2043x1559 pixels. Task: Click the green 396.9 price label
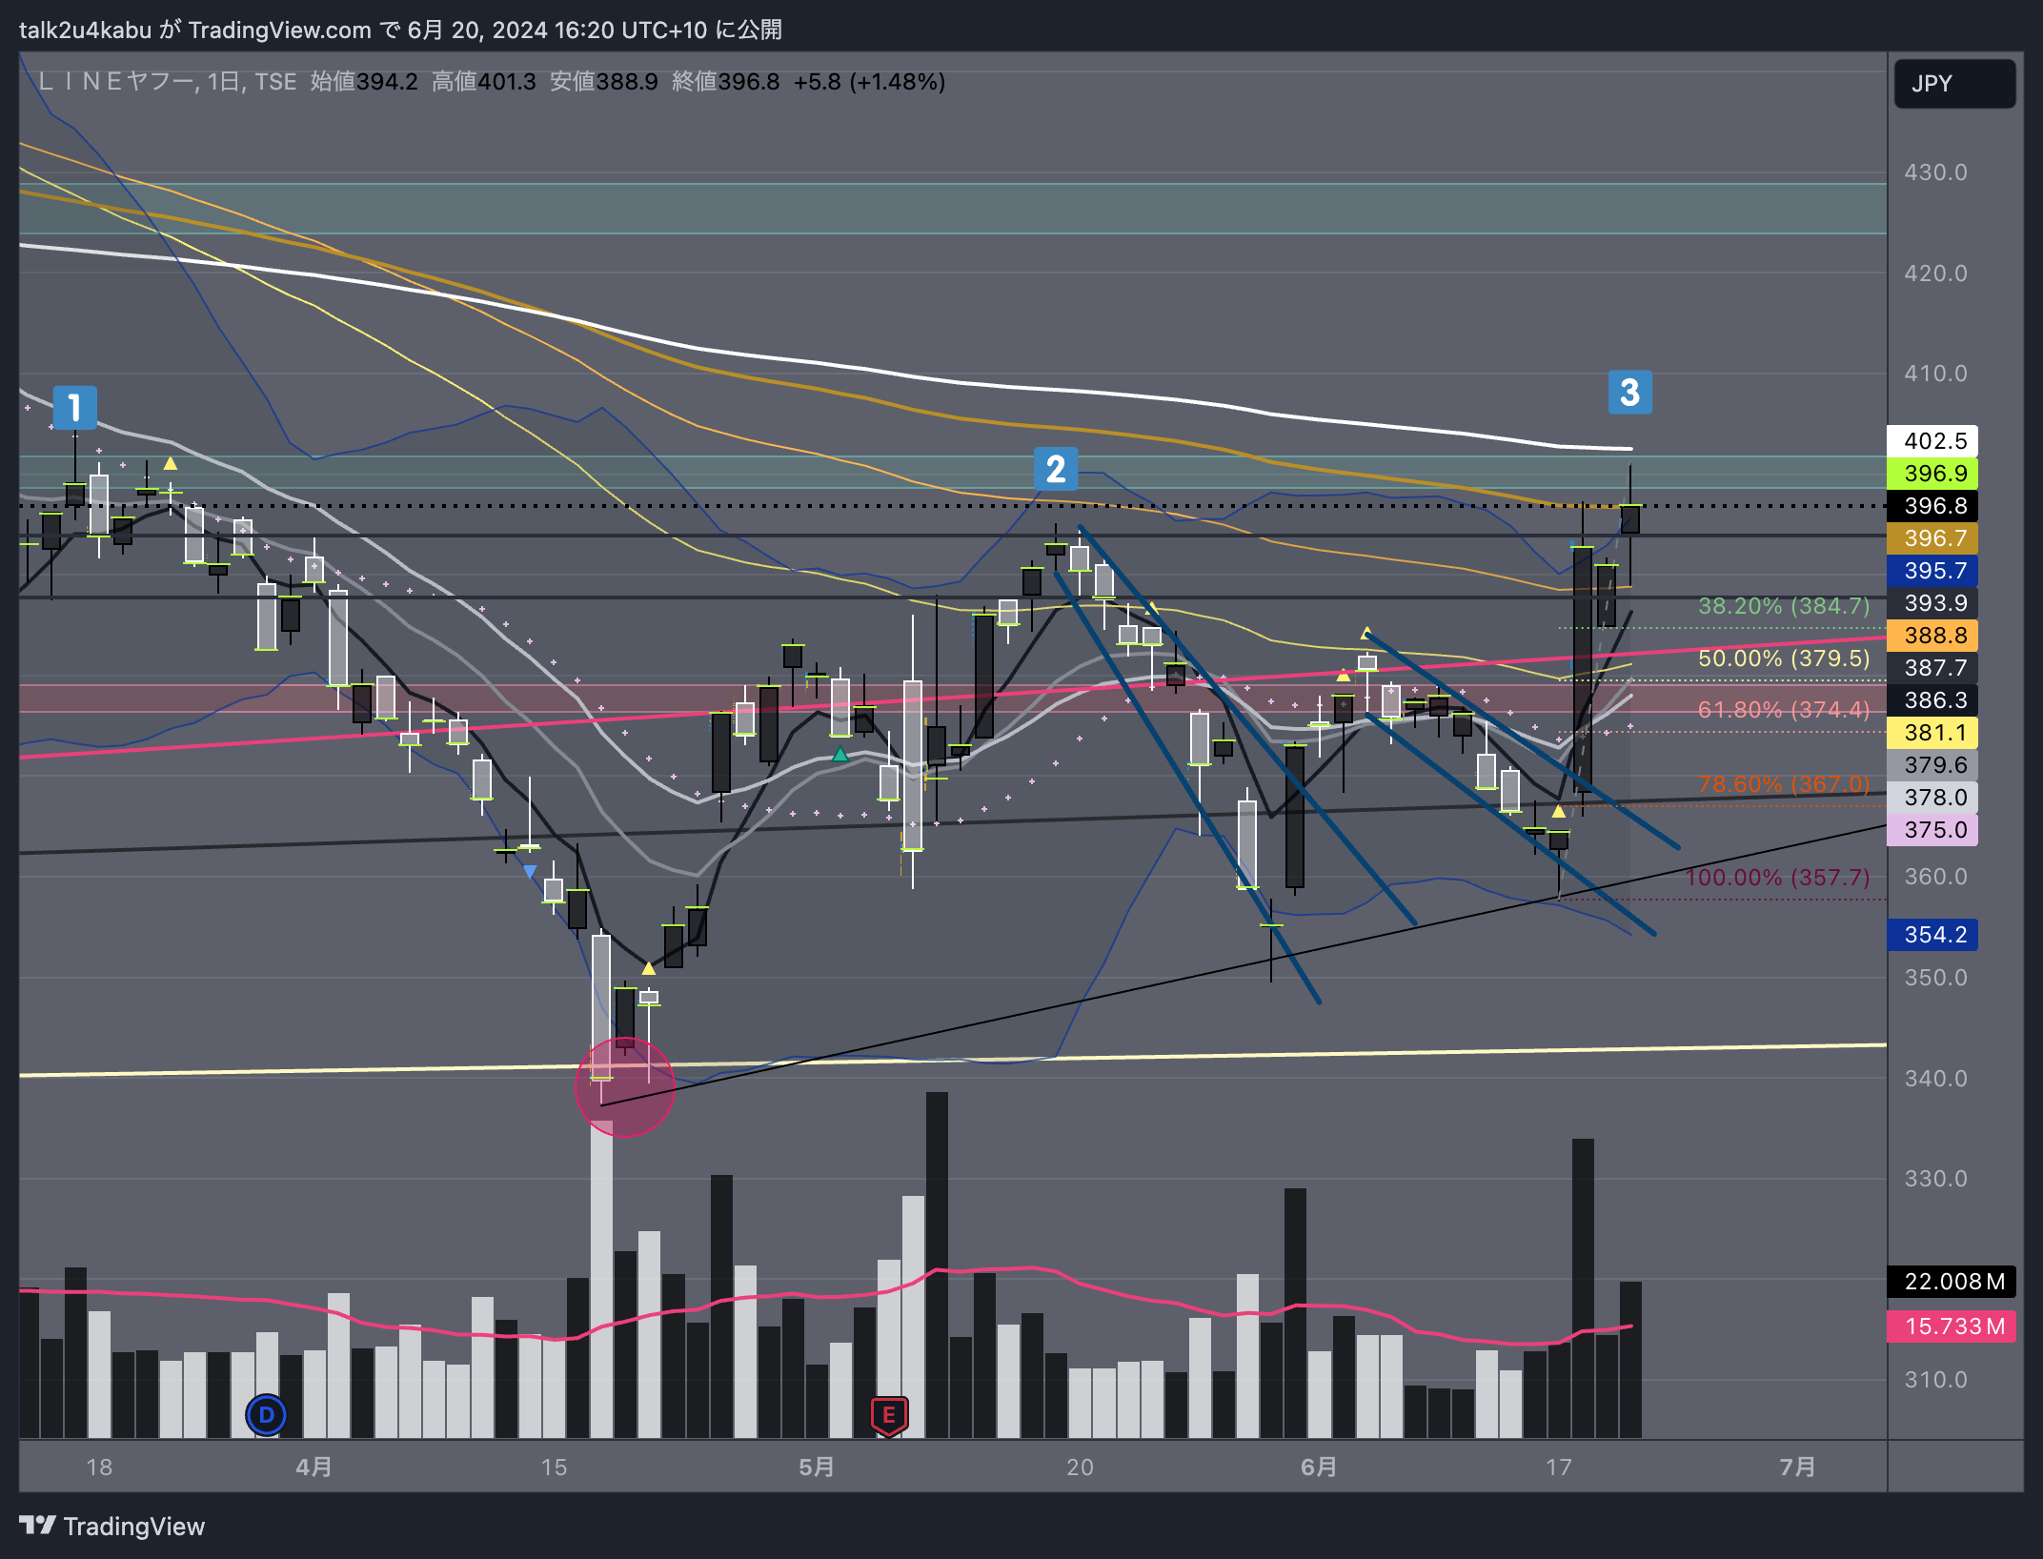pyautogui.click(x=1932, y=474)
